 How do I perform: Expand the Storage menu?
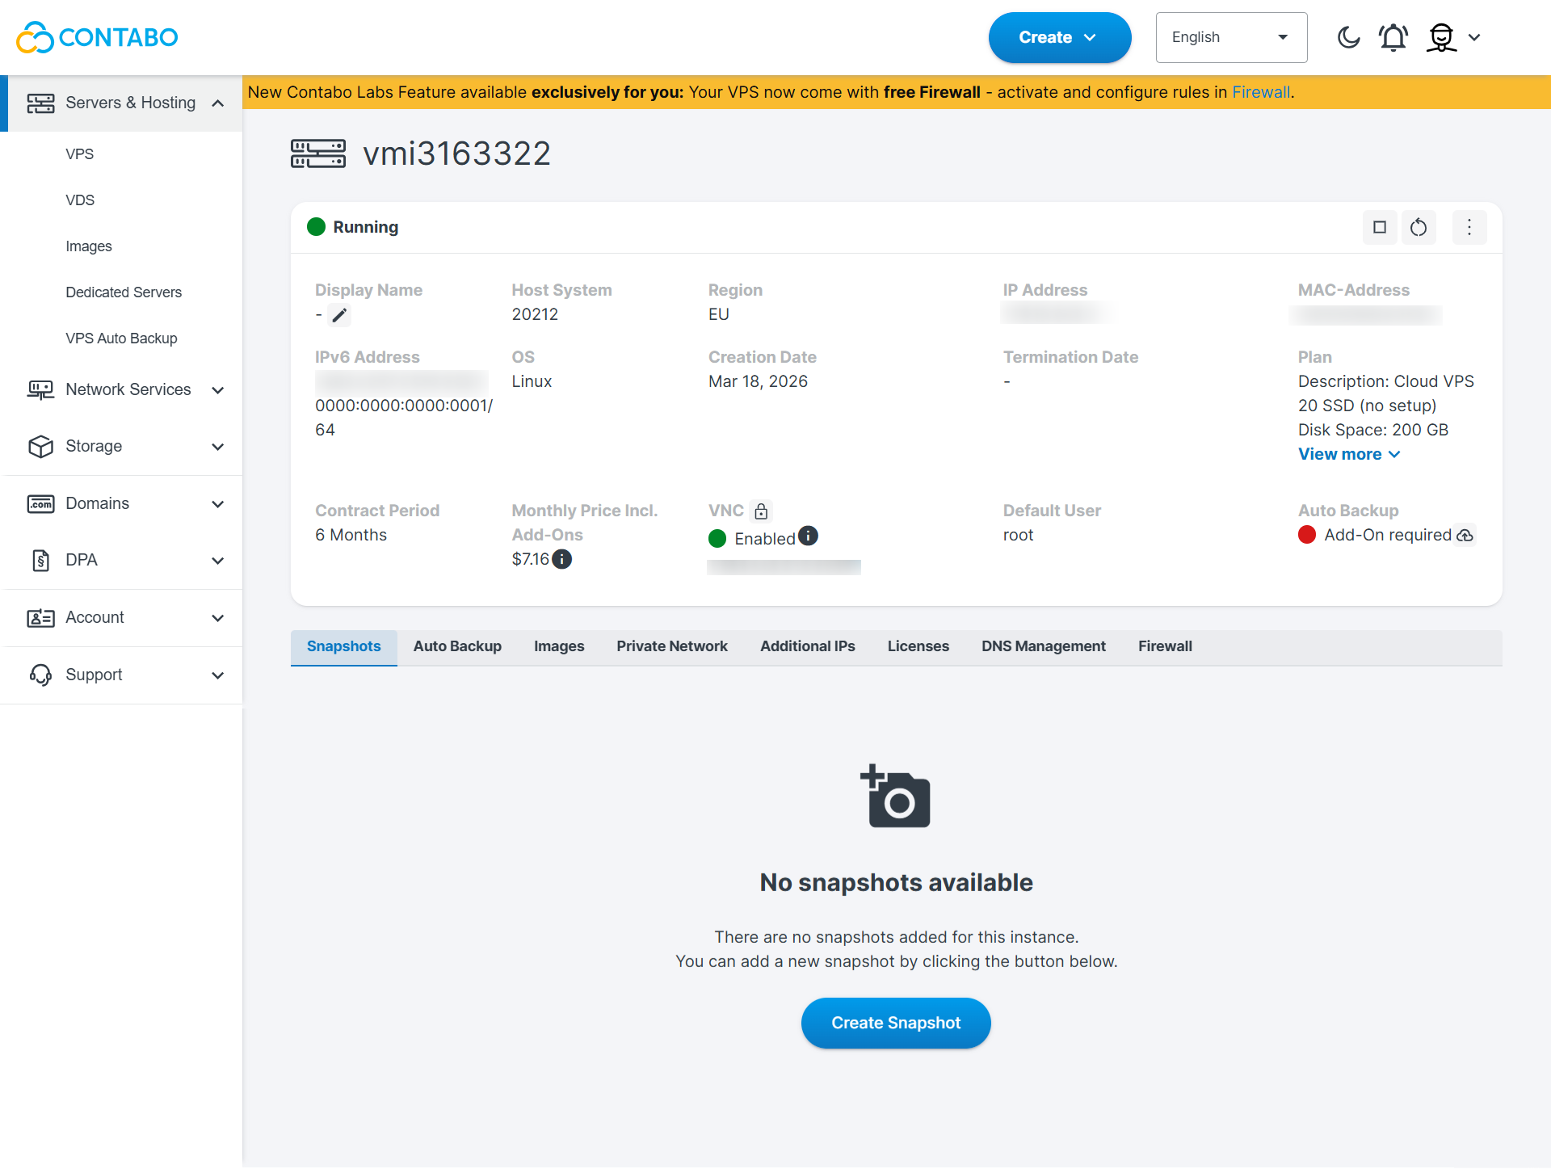click(218, 447)
